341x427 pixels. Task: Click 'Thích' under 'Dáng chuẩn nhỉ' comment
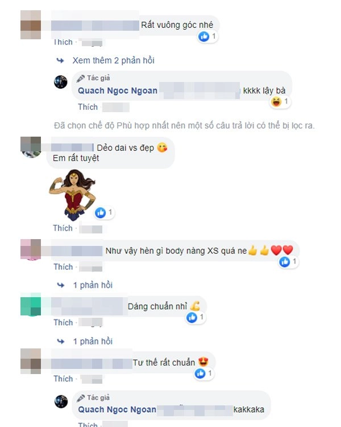tap(63, 323)
